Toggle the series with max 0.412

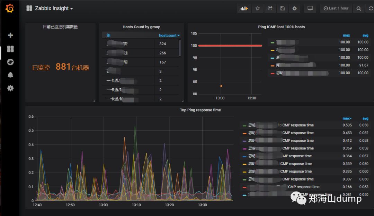click(x=281, y=141)
